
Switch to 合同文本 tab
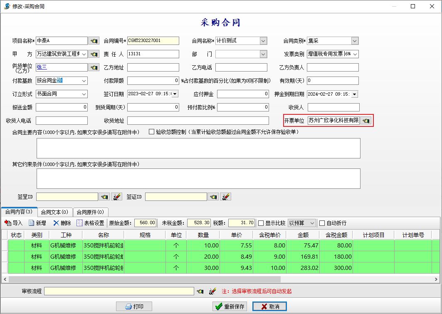coord(55,212)
